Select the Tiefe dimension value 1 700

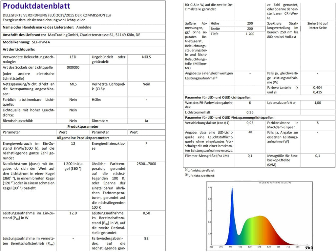point(250,34)
